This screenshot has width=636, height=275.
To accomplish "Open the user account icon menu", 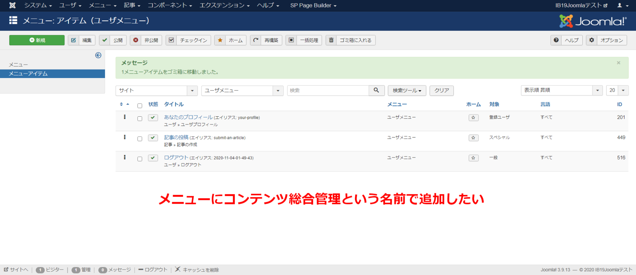I will point(621,5).
